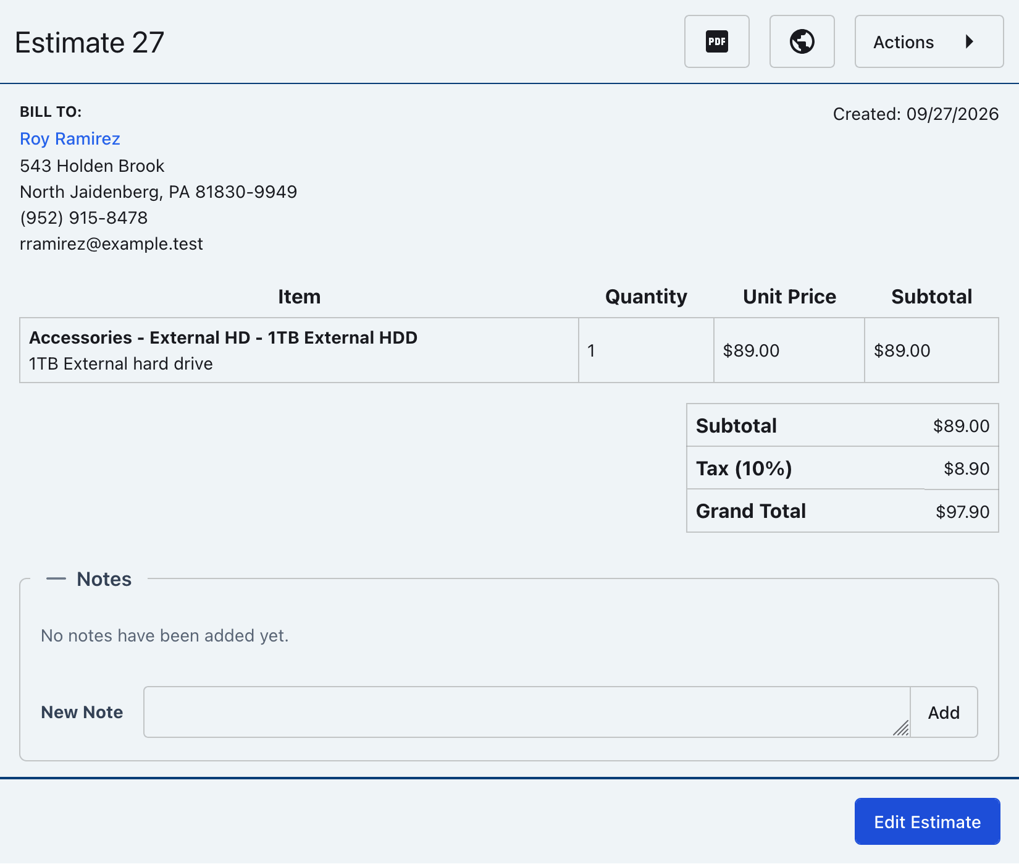Image resolution: width=1019 pixels, height=864 pixels.
Task: Select 'No notes have been added yet.'
Action: pyautogui.click(x=165, y=635)
